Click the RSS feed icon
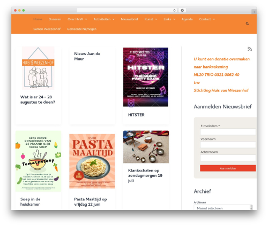268x226 pixels. click(x=250, y=49)
